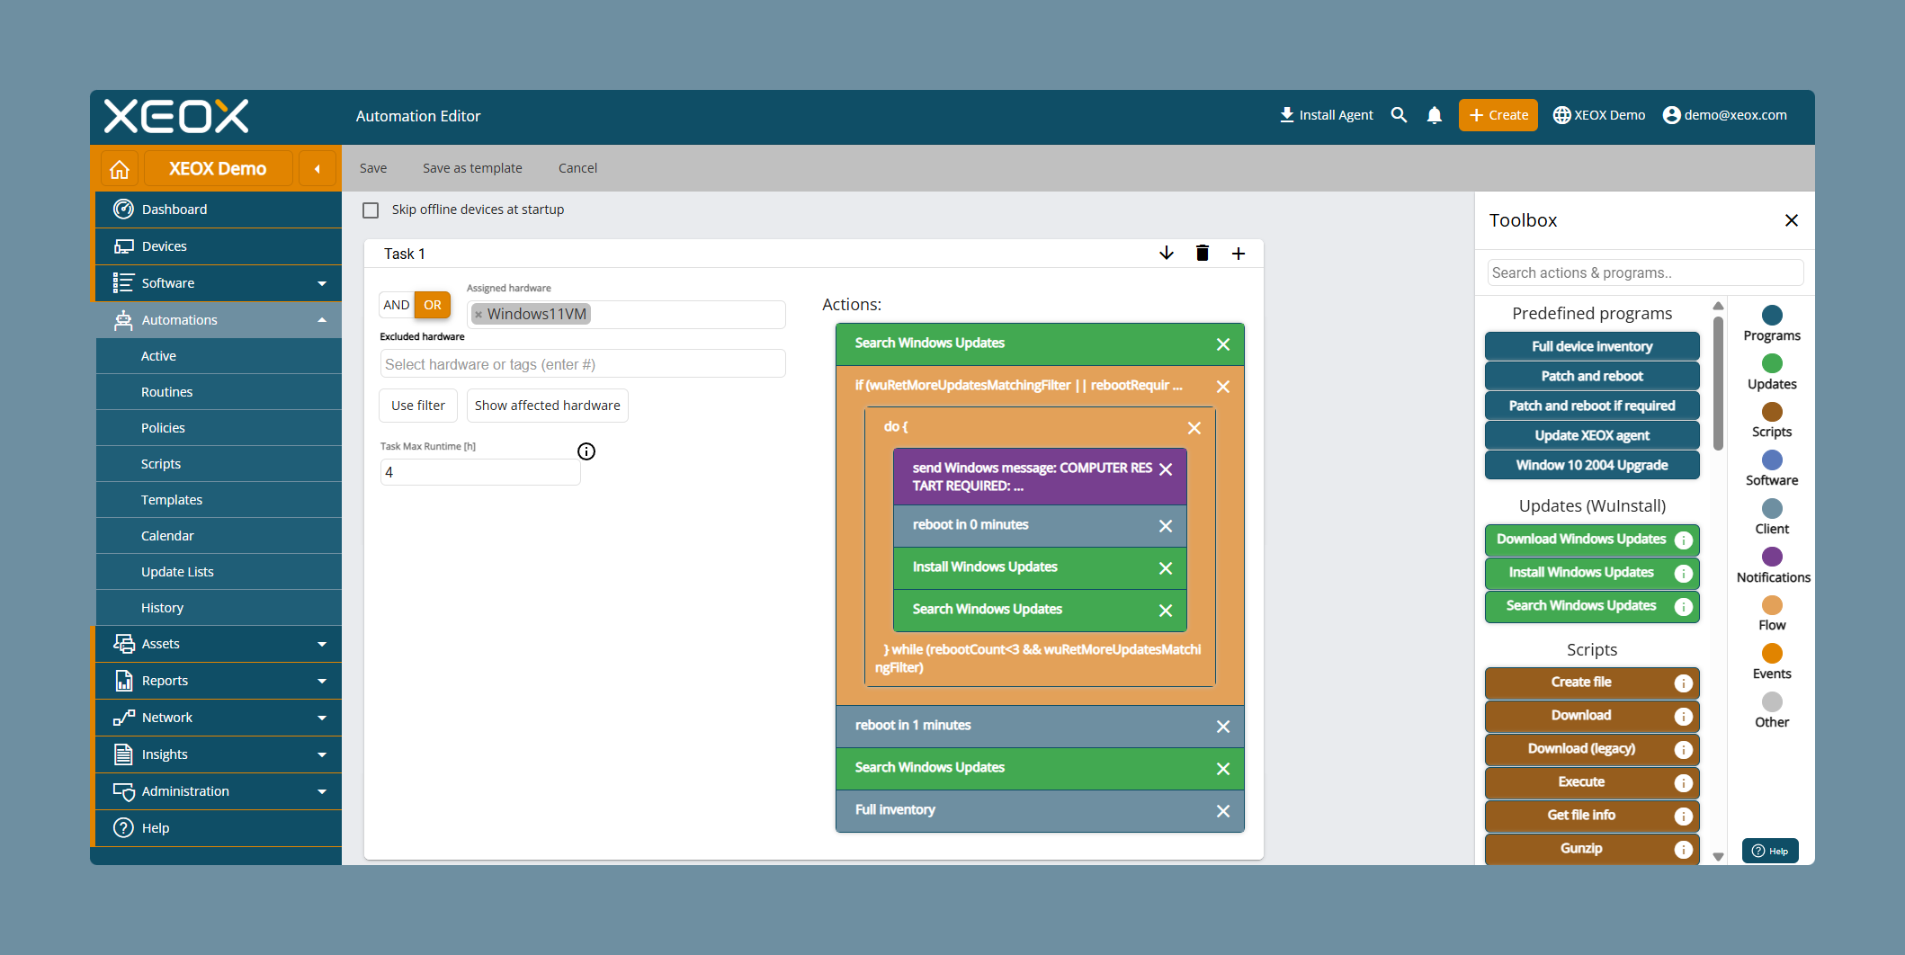Screen dimensions: 1905x955
Task: Collapse the Automations menu
Action: pyautogui.click(x=322, y=320)
